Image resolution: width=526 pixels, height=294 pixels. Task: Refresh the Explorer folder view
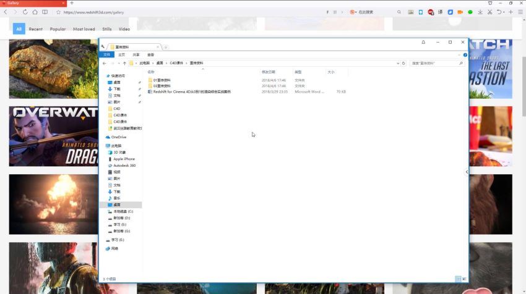click(403, 63)
